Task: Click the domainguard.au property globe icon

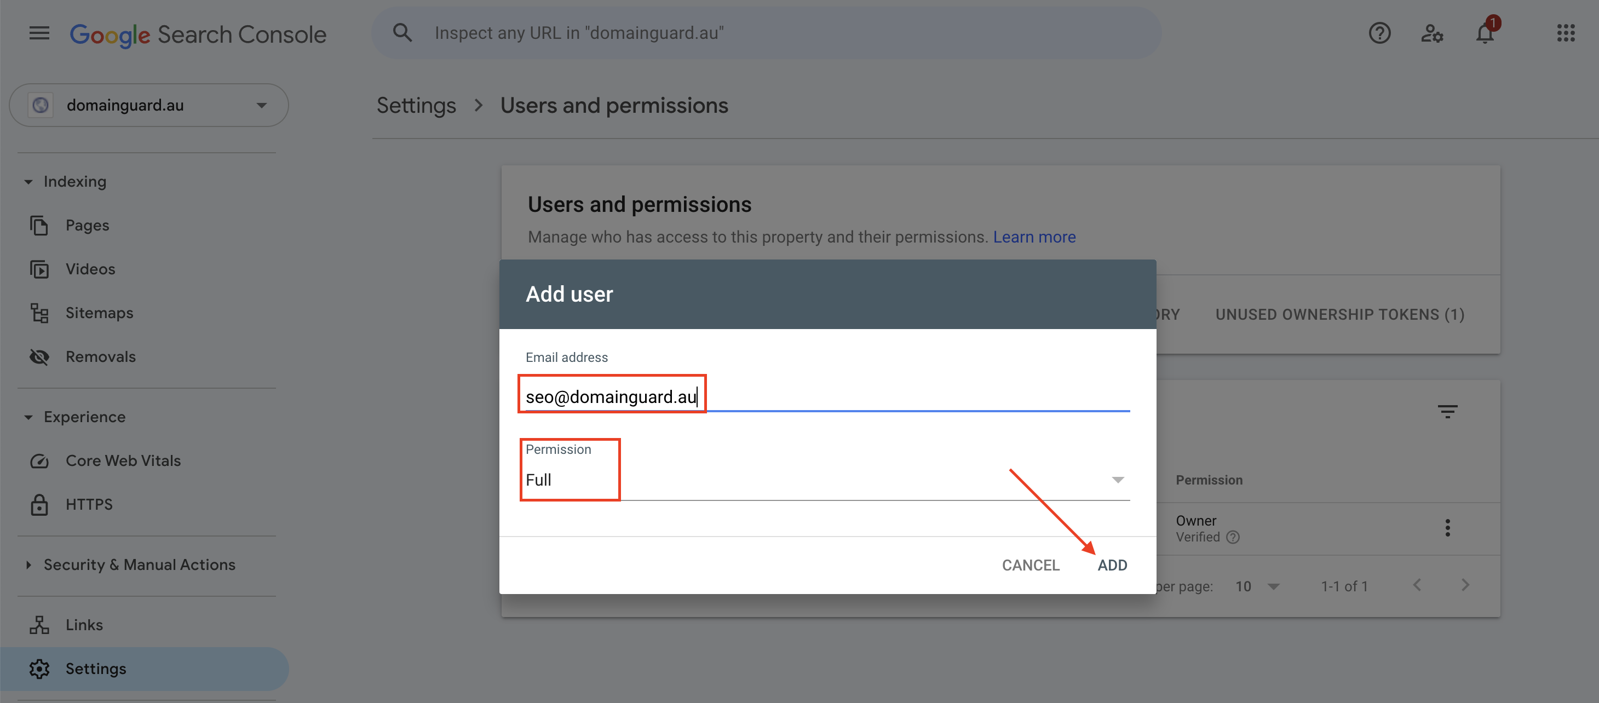Action: click(x=41, y=106)
